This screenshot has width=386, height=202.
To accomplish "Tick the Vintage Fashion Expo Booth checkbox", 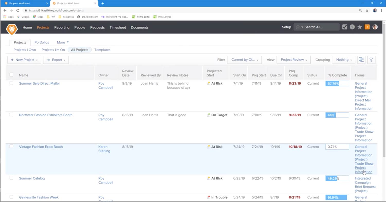I will [11, 146].
